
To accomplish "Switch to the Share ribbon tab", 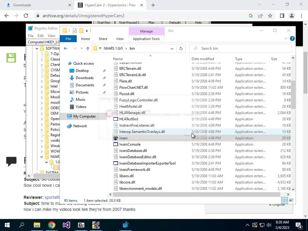I will (x=103, y=39).
